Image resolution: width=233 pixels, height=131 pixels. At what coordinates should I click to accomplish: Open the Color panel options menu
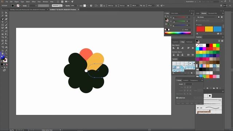click(191, 13)
